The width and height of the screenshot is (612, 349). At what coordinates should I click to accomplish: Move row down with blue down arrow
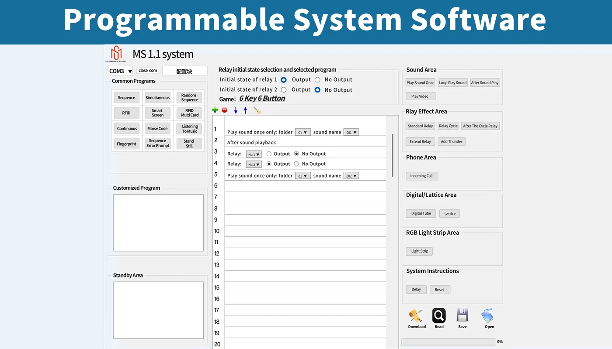236,111
